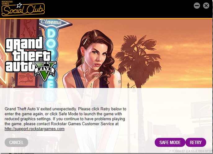The image size is (213, 154).
Task: Minimize the Social Club launcher window
Action: click(197, 6)
